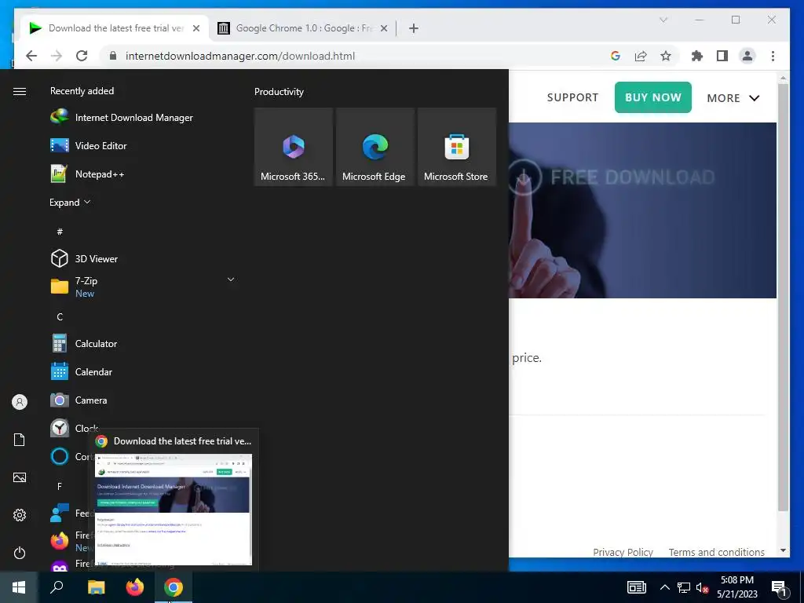This screenshot has width=804, height=603.
Task: Open Feedback Hub icon
Action: pos(60,513)
